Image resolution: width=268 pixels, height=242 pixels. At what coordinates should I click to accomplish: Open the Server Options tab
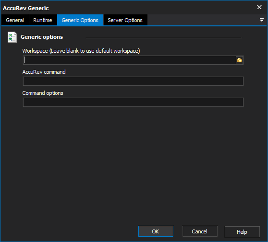pyautogui.click(x=125, y=20)
